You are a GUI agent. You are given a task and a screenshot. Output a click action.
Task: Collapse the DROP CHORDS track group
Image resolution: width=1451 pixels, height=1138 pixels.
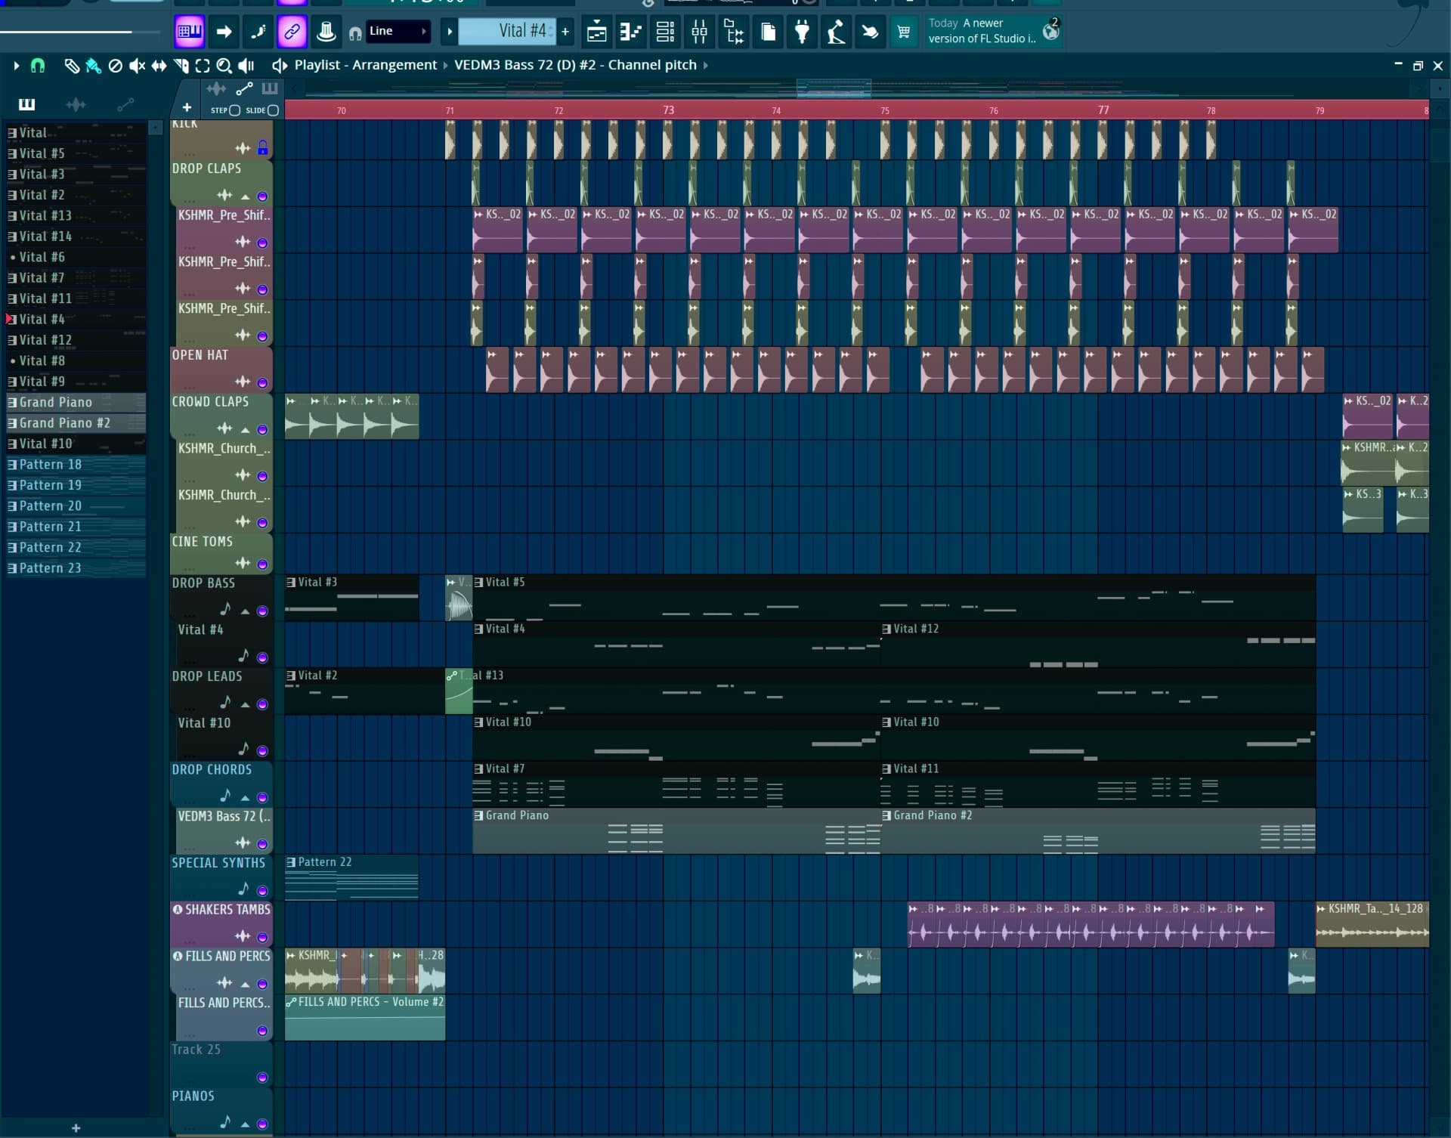coord(245,797)
